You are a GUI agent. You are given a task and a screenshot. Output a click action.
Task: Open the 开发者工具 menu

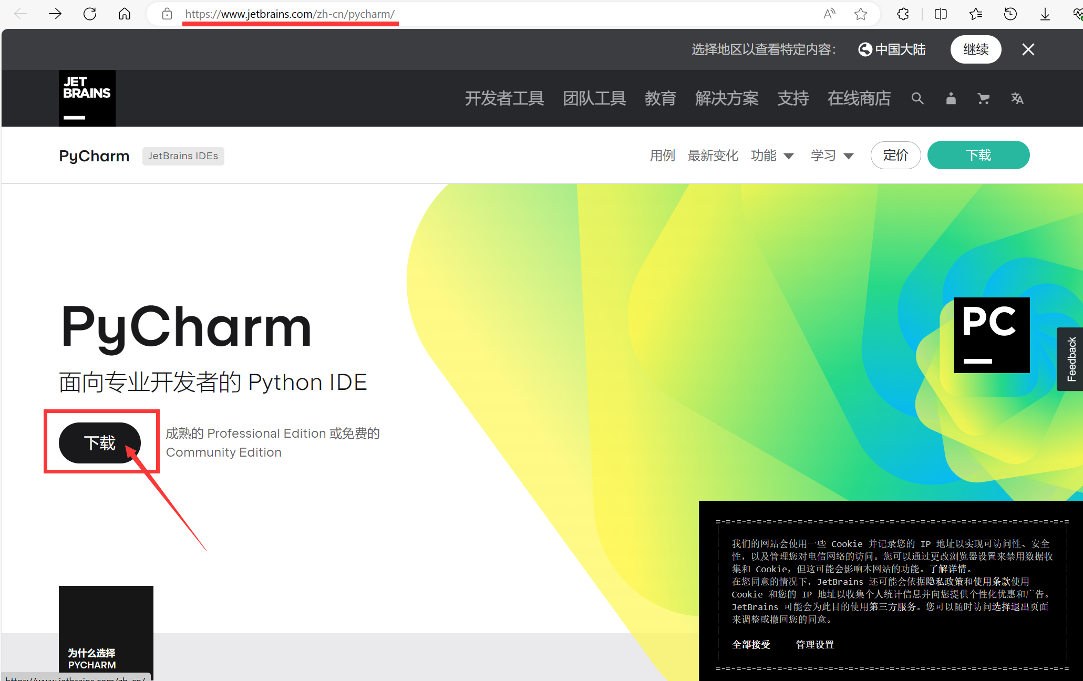[x=504, y=98]
